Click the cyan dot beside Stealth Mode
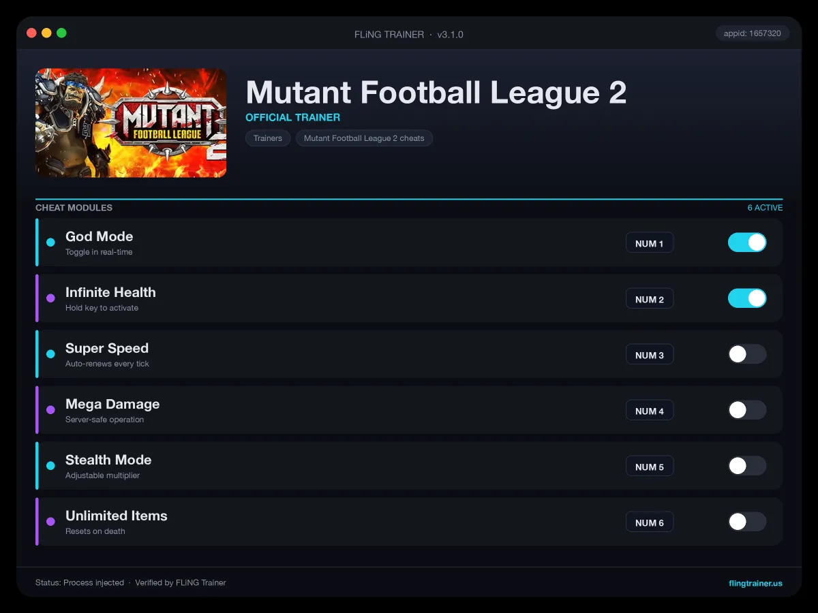818x613 pixels. (x=50, y=466)
